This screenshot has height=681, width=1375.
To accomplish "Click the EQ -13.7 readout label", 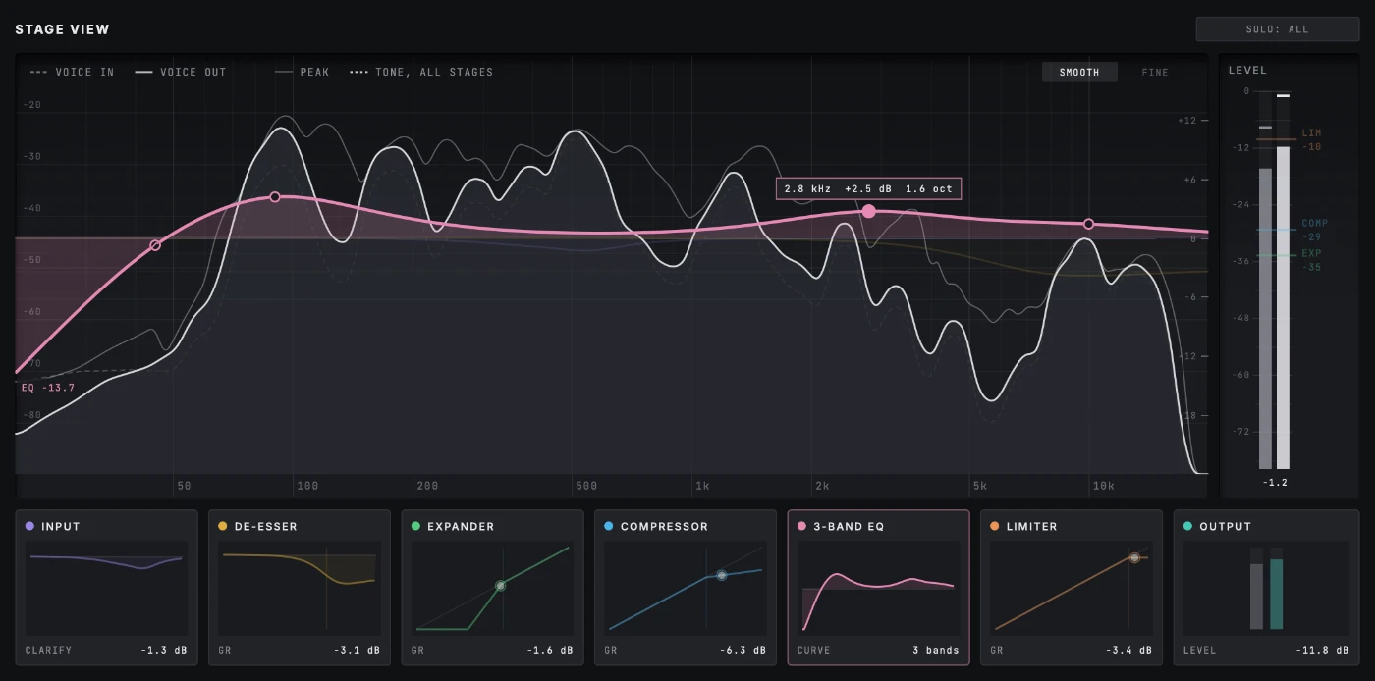I will click(48, 388).
